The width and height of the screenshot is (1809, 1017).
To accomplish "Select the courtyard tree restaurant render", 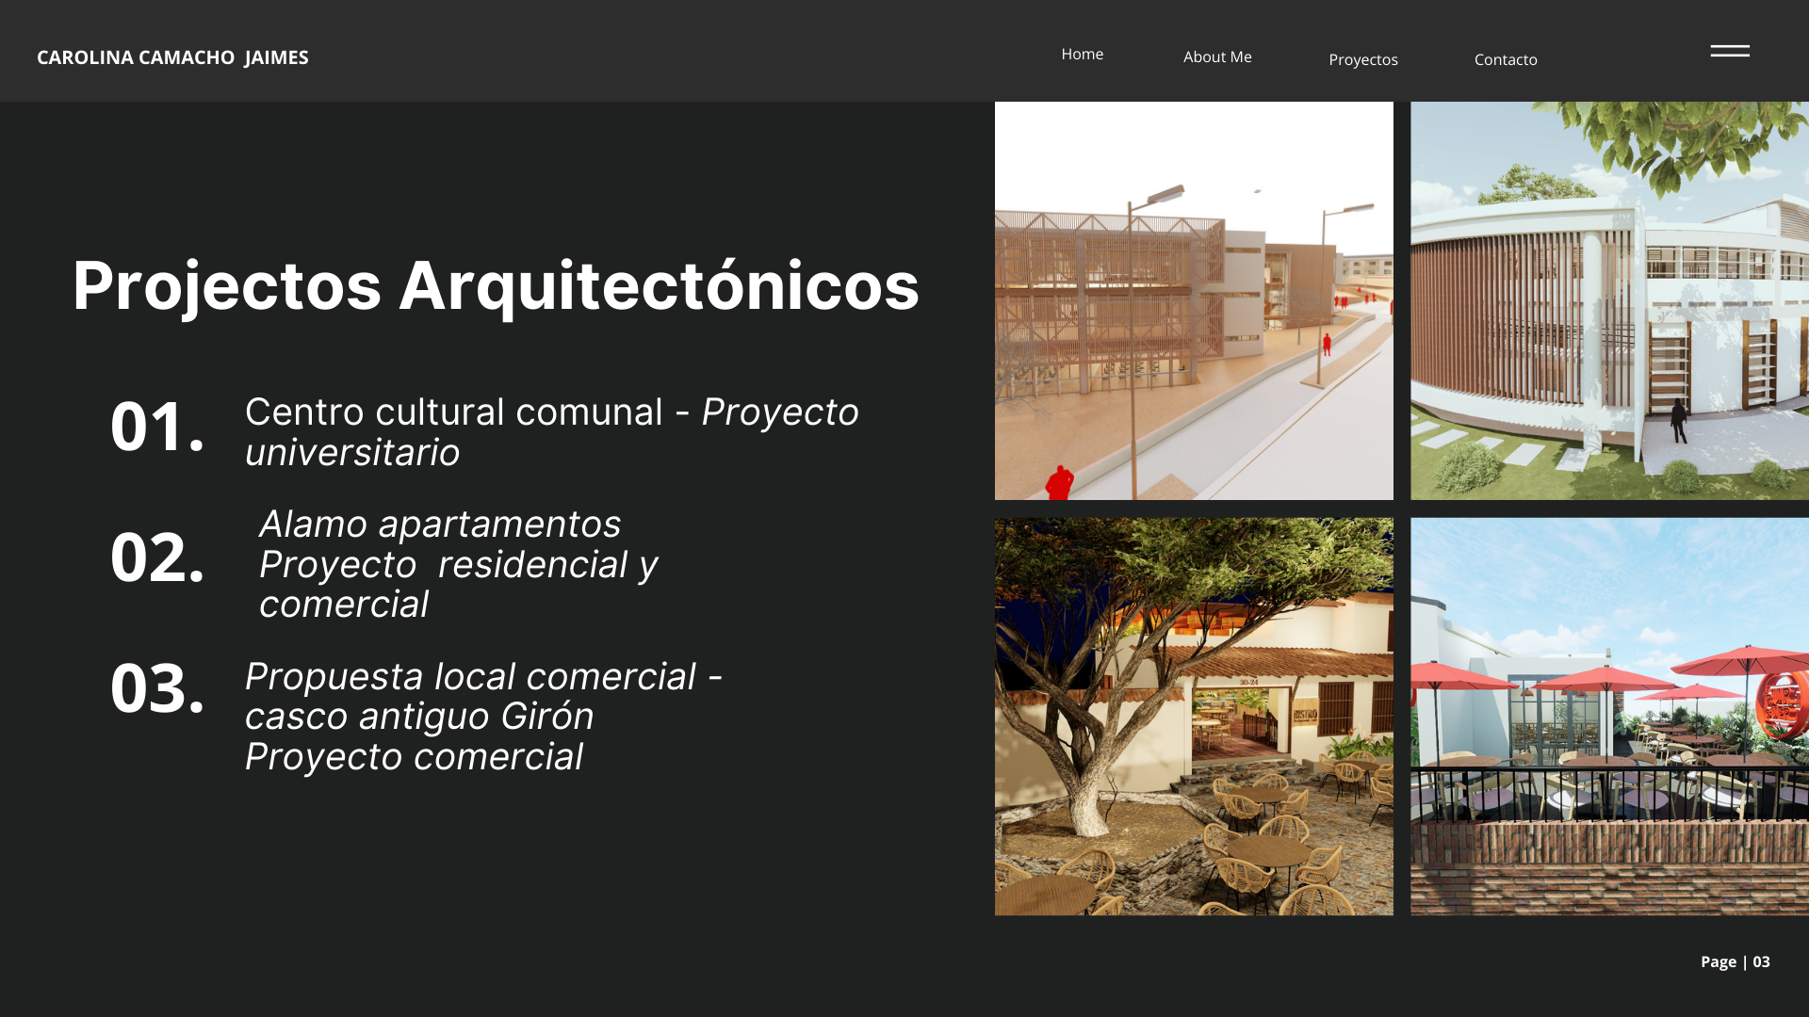I will click(x=1194, y=715).
